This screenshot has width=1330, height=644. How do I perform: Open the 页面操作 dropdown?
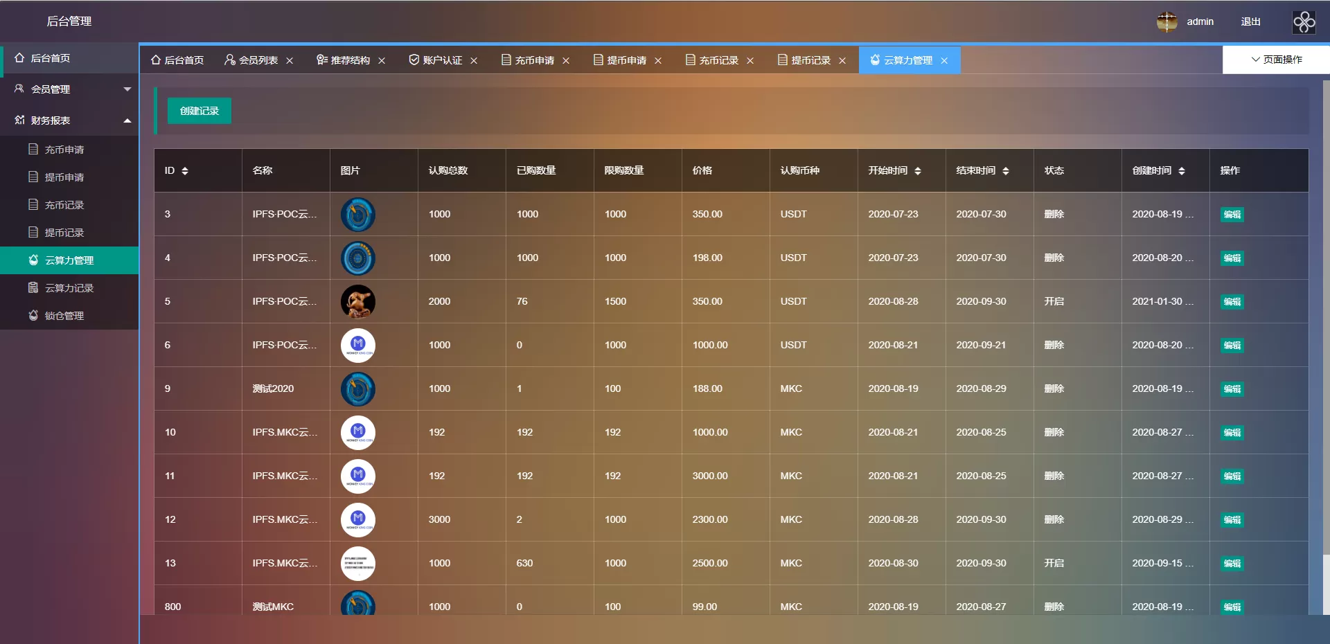pos(1276,60)
